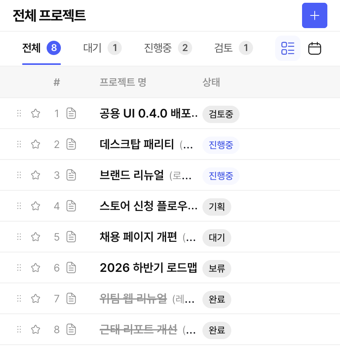Click the 프로젝트 명 column header
Viewport: 340px width, 353px height.
point(123,82)
